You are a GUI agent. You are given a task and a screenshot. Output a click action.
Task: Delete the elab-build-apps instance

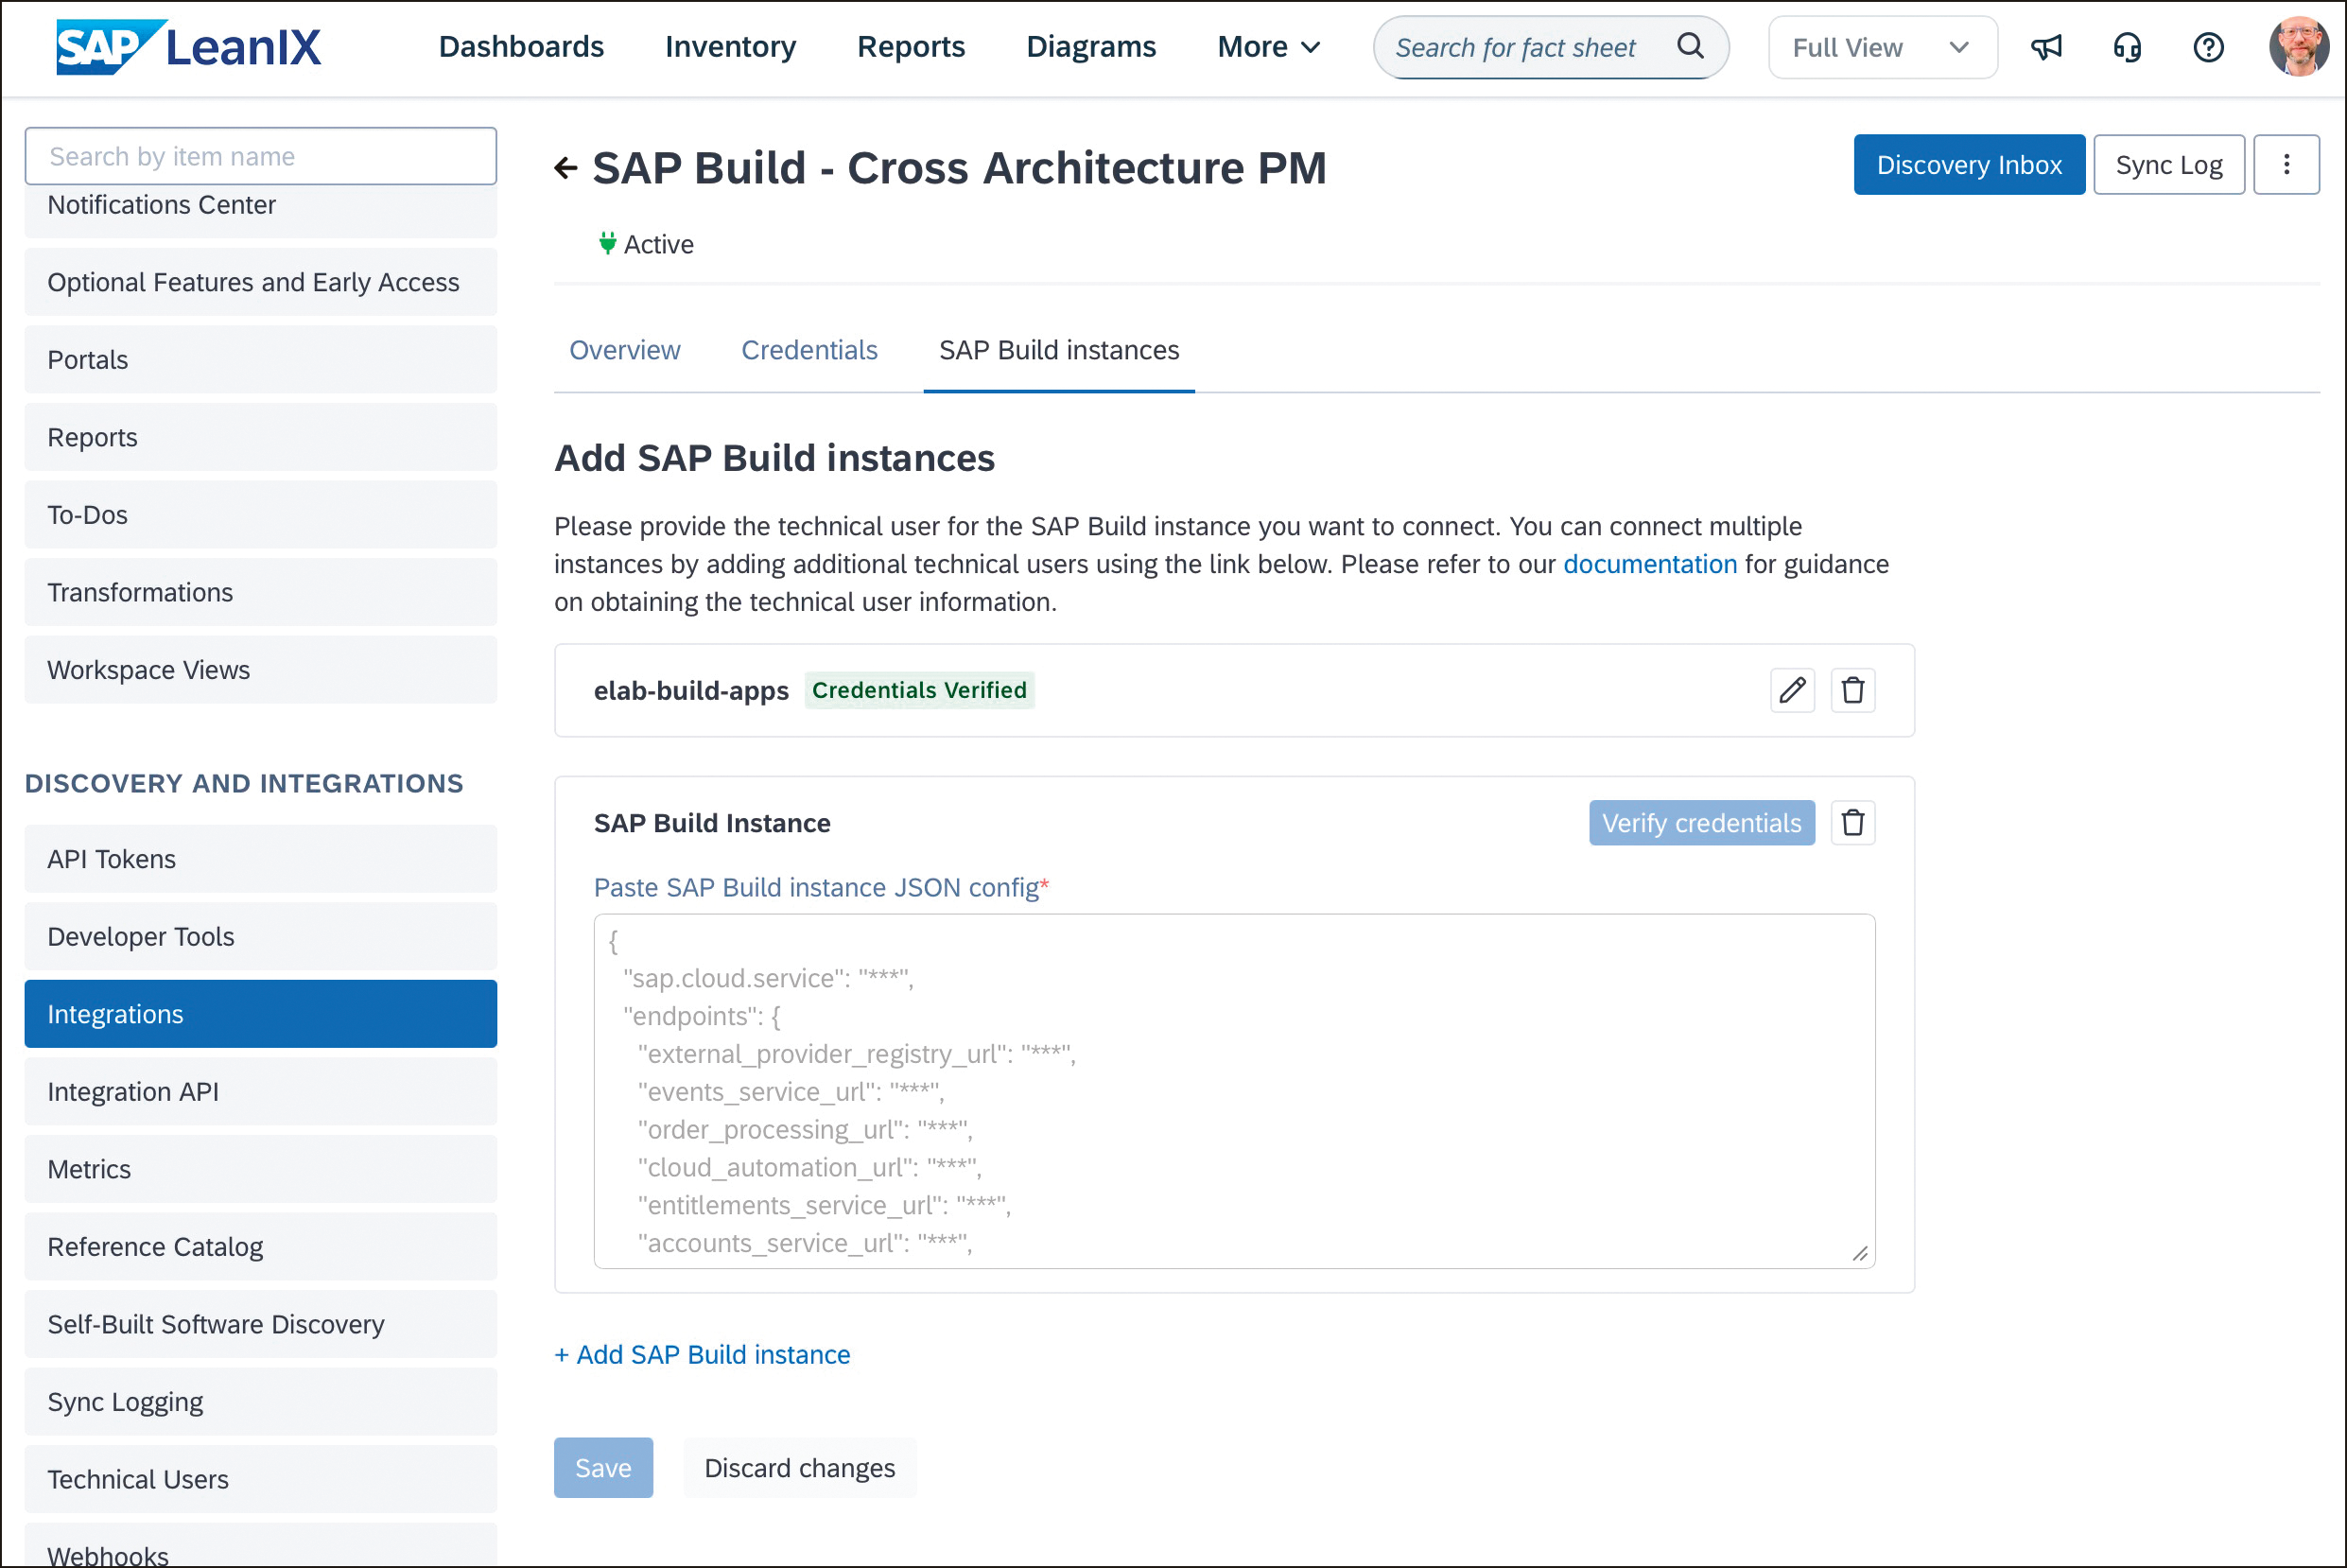click(1852, 690)
